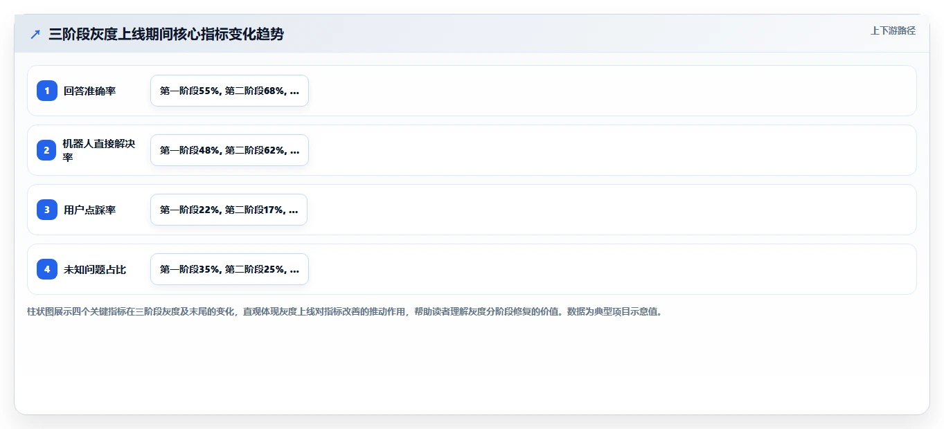Click the number 4 badge
This screenshot has width=944, height=429.
pyautogui.click(x=47, y=269)
